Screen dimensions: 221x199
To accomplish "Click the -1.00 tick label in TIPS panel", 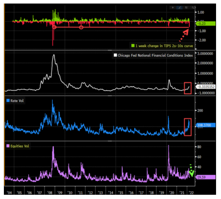I will 202,31.
